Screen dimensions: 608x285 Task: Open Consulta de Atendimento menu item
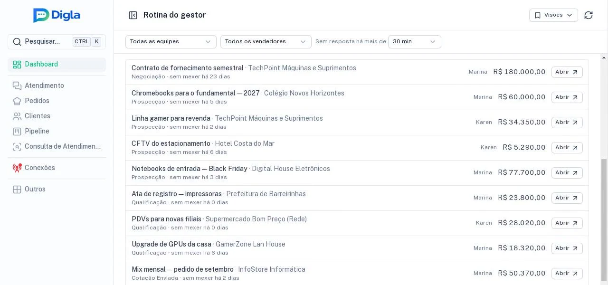[x=57, y=146]
